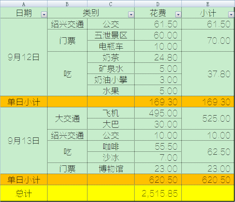Image resolution: width=235 pixels, height=202 pixels.
Task: Click the 495.00 expense cell
Action: point(158,113)
